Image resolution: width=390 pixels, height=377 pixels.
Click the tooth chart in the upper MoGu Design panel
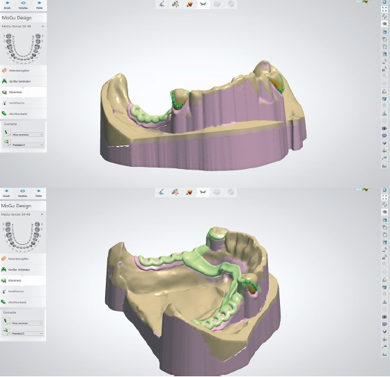23,48
